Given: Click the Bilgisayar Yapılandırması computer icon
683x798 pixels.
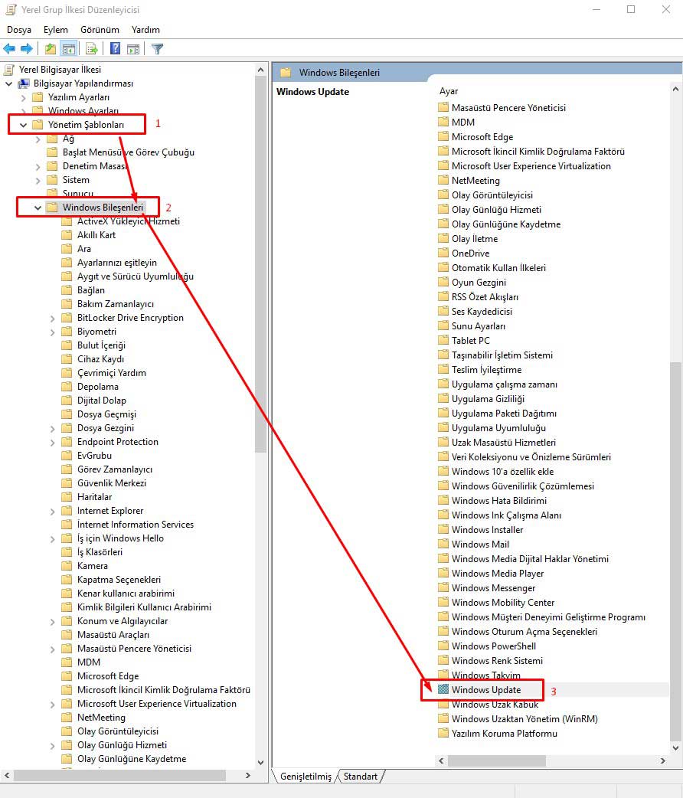Looking at the screenshot, I should pos(24,83).
